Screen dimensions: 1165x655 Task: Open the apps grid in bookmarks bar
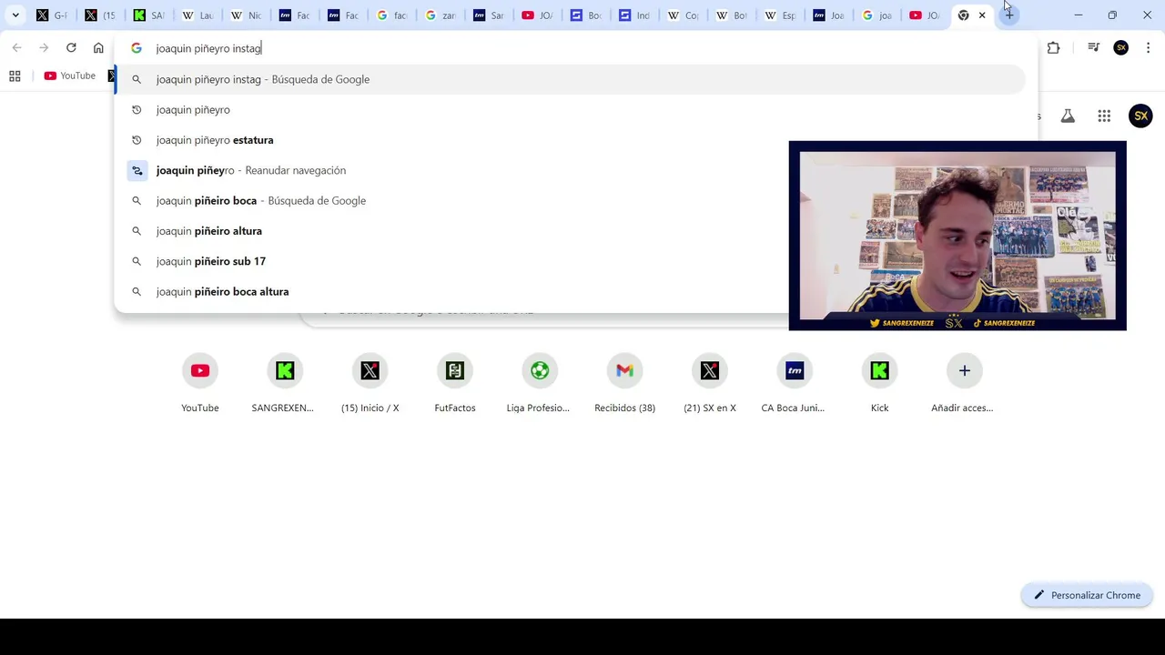coord(15,76)
